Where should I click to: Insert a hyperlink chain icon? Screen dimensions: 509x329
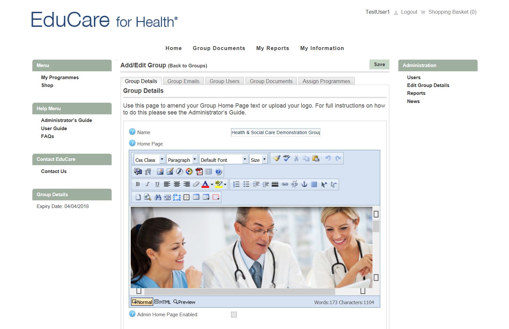point(285,184)
